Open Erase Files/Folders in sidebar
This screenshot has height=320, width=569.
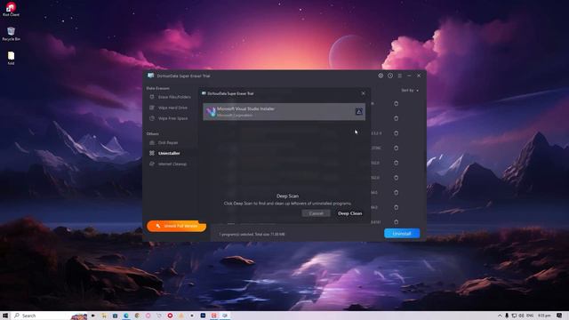[x=174, y=97]
